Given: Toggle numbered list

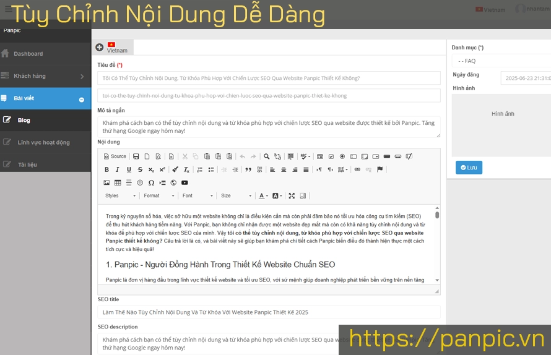Looking at the screenshot, I should [199, 169].
